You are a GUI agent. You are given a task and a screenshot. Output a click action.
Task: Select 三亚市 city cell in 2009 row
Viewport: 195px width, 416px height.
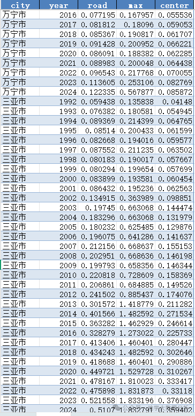point(20,265)
